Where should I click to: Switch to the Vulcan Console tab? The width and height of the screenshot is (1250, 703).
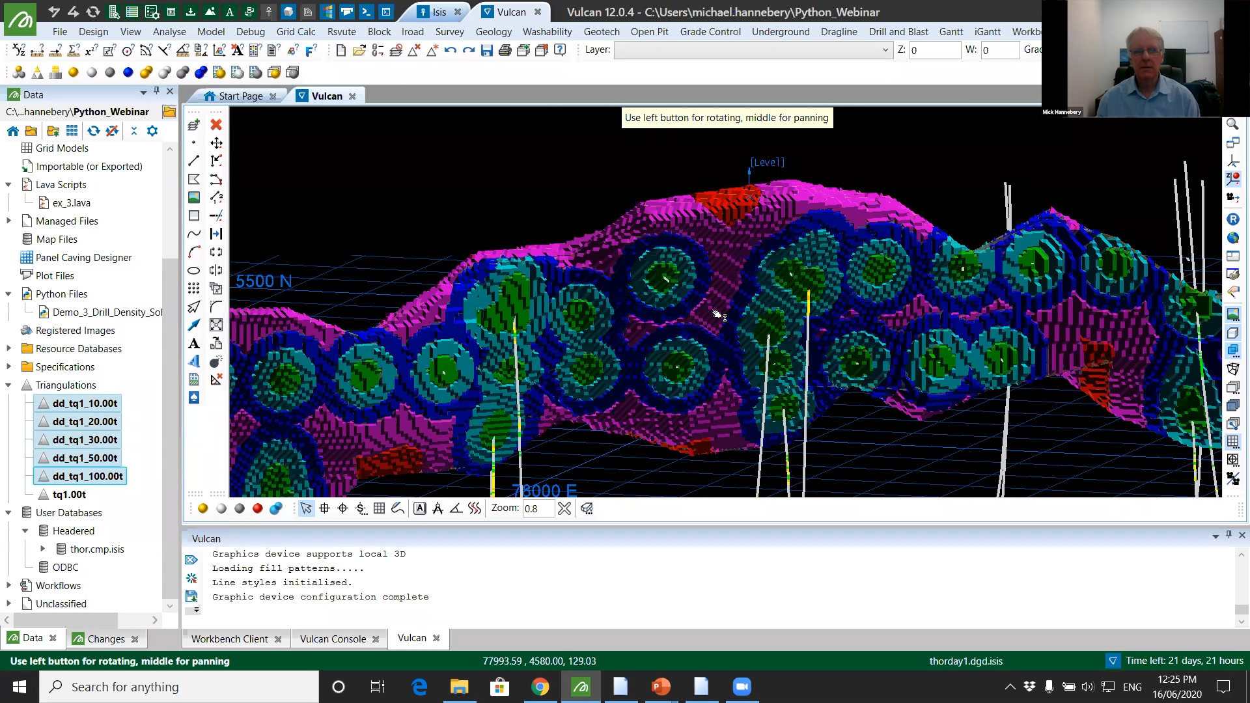click(333, 639)
